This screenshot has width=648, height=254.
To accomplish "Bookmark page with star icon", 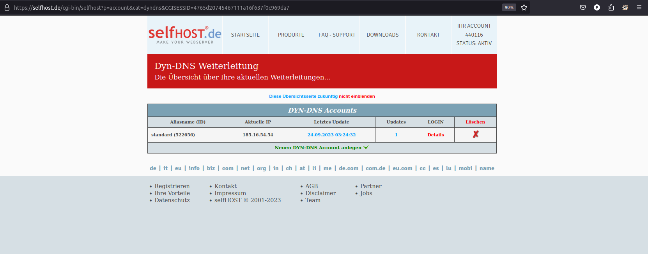I will [x=524, y=7].
